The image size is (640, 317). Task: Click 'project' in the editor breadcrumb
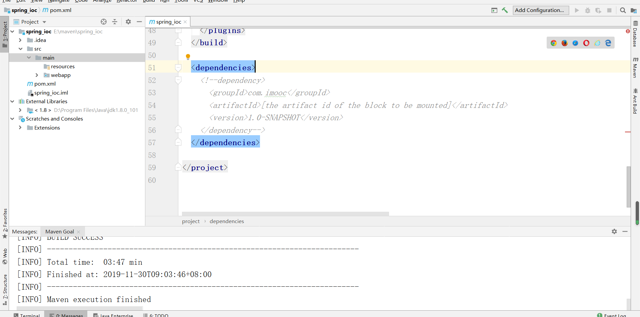coord(191,221)
